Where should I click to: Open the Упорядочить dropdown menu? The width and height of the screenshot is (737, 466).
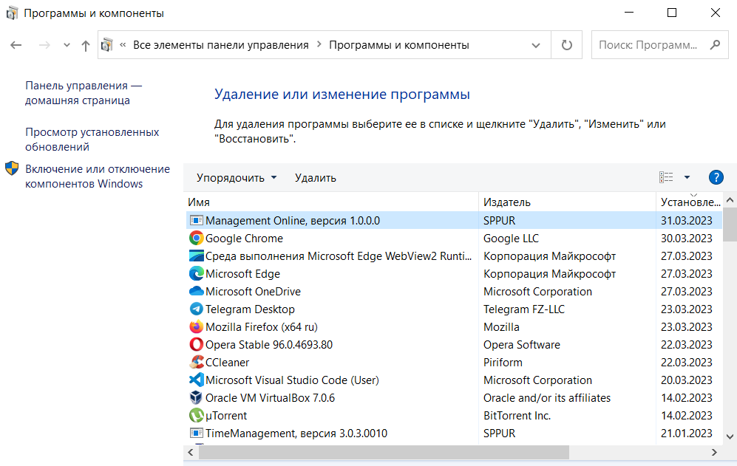[237, 177]
